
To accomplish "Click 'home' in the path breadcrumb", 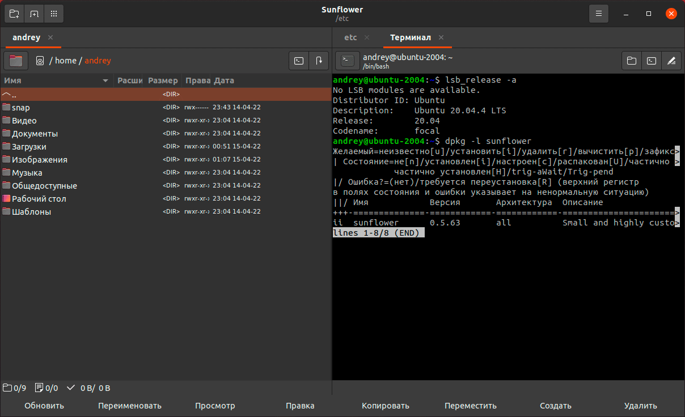I will click(65, 61).
